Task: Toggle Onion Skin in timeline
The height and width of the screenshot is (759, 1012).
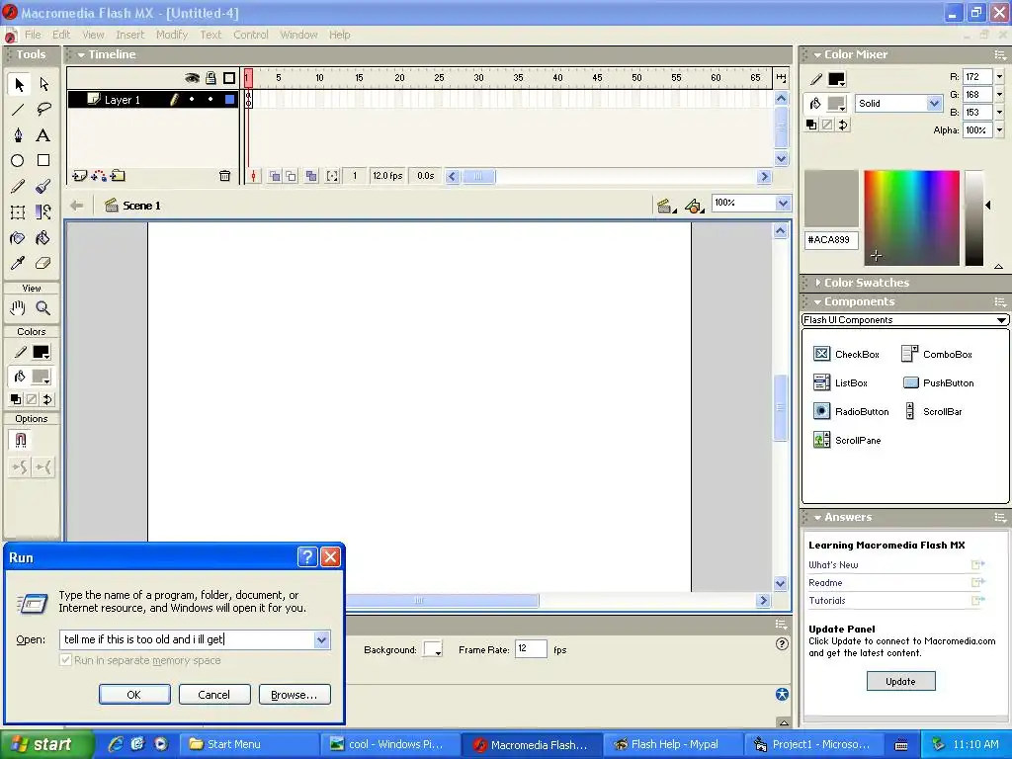Action: (275, 176)
